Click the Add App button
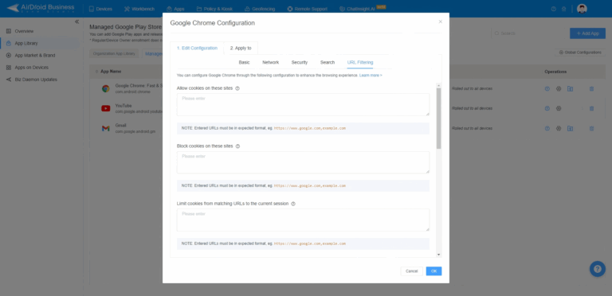Viewport: 612px width, 296px height. point(587,33)
